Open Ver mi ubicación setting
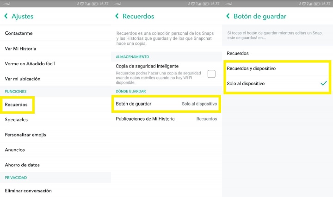The image size is (333, 197). tap(55, 79)
